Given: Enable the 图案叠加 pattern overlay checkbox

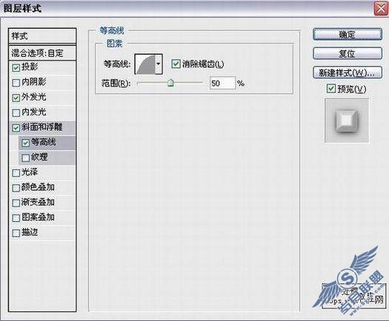Looking at the screenshot, I should [16, 218].
